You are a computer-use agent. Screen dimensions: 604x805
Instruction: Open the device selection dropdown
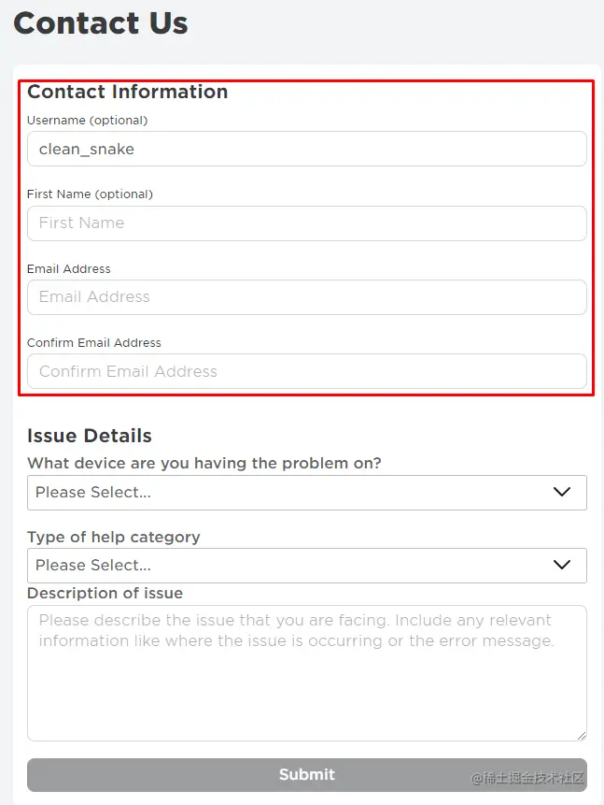tap(306, 492)
